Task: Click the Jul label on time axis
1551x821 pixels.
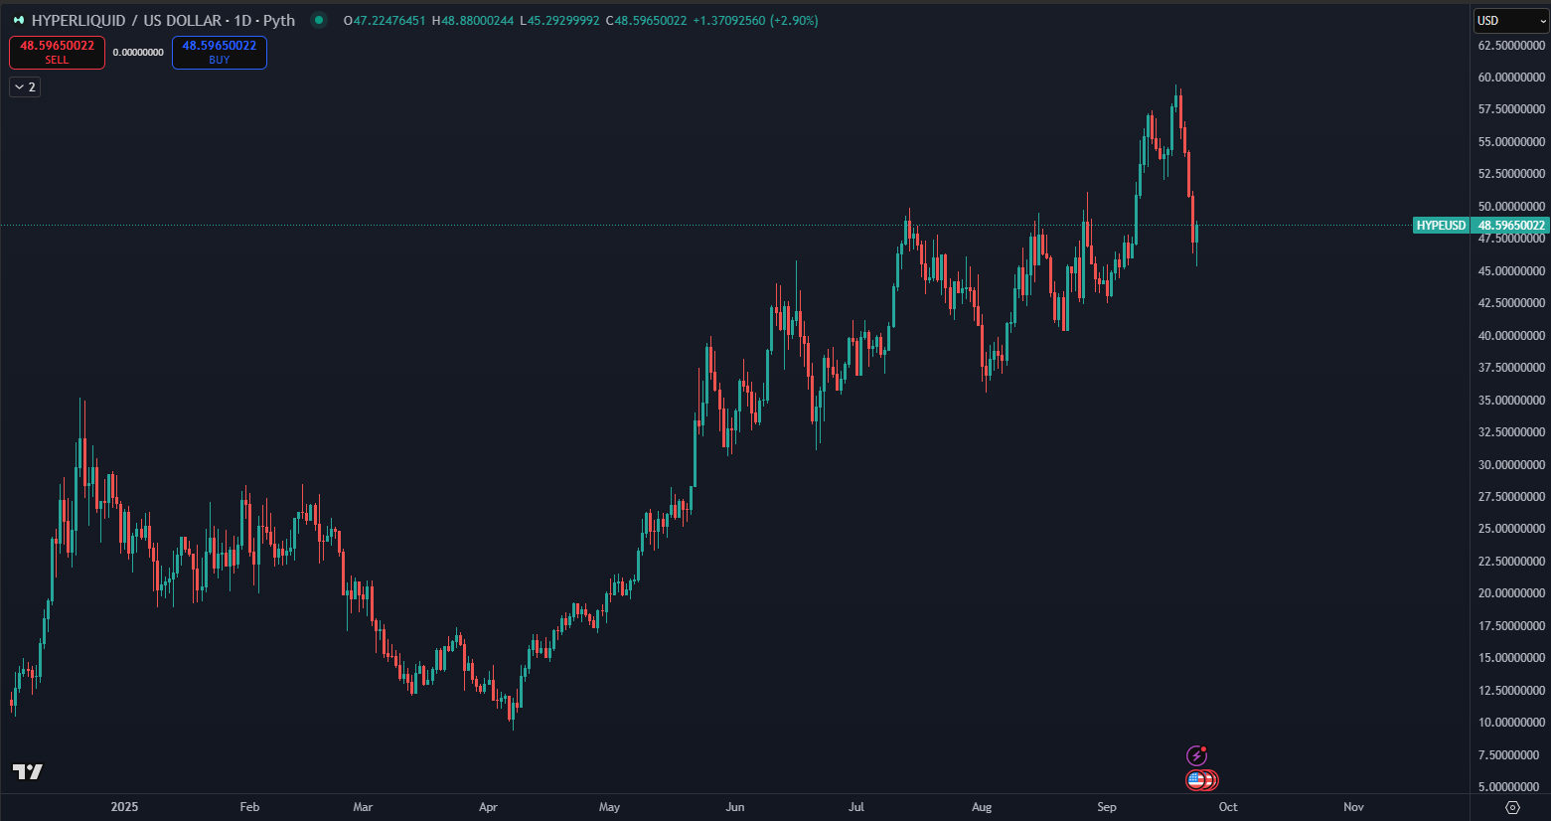Action: (x=855, y=807)
